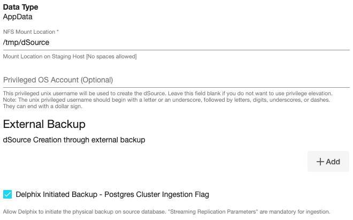Click the (Optional) placeholder text
This screenshot has width=353, height=220.
tap(96, 80)
